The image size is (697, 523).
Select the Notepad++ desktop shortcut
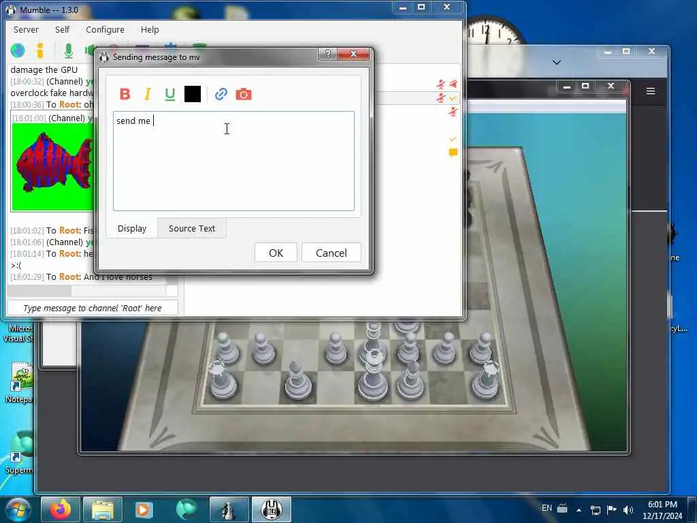click(19, 383)
